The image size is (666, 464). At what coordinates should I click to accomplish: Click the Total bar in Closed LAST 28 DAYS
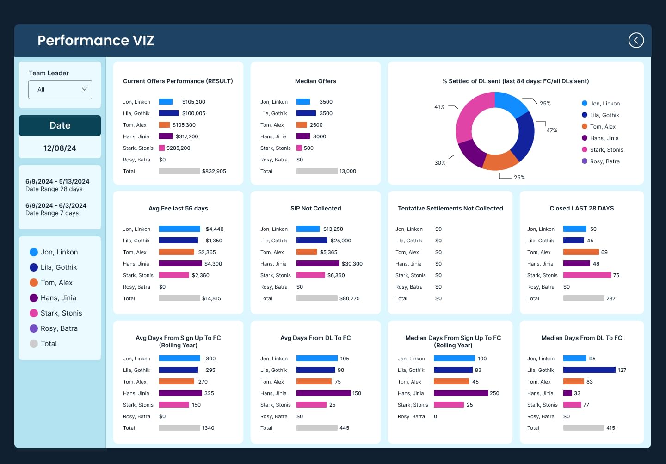(584, 298)
